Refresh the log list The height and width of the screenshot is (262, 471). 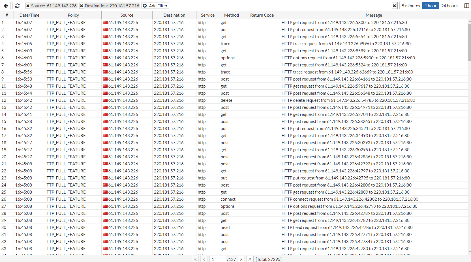[x=17, y=6]
